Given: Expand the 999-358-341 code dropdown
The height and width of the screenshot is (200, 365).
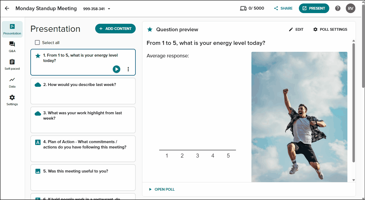Looking at the screenshot, I should 109,9.
